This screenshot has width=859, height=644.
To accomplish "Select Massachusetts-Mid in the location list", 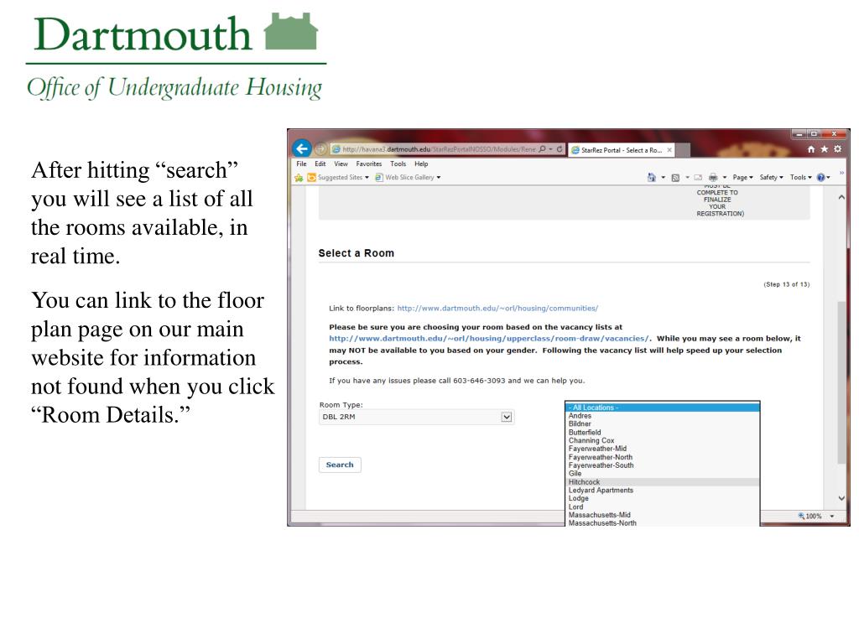I will (663, 516).
